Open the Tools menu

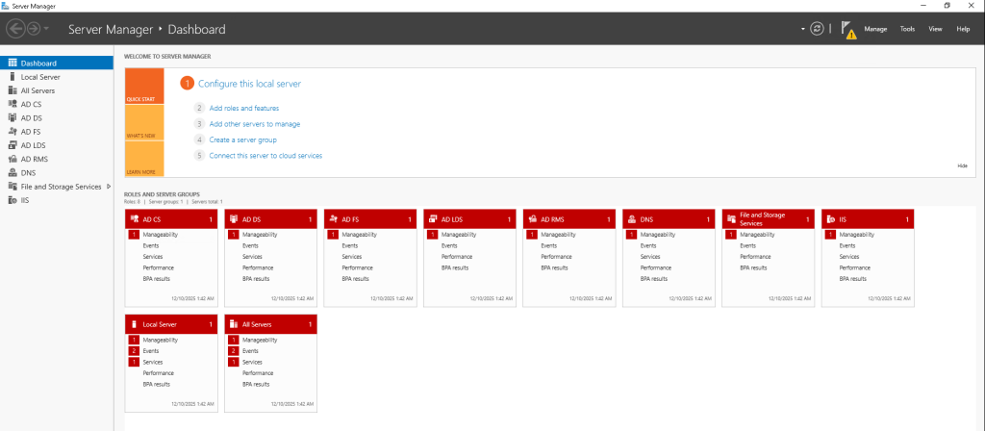pos(907,29)
